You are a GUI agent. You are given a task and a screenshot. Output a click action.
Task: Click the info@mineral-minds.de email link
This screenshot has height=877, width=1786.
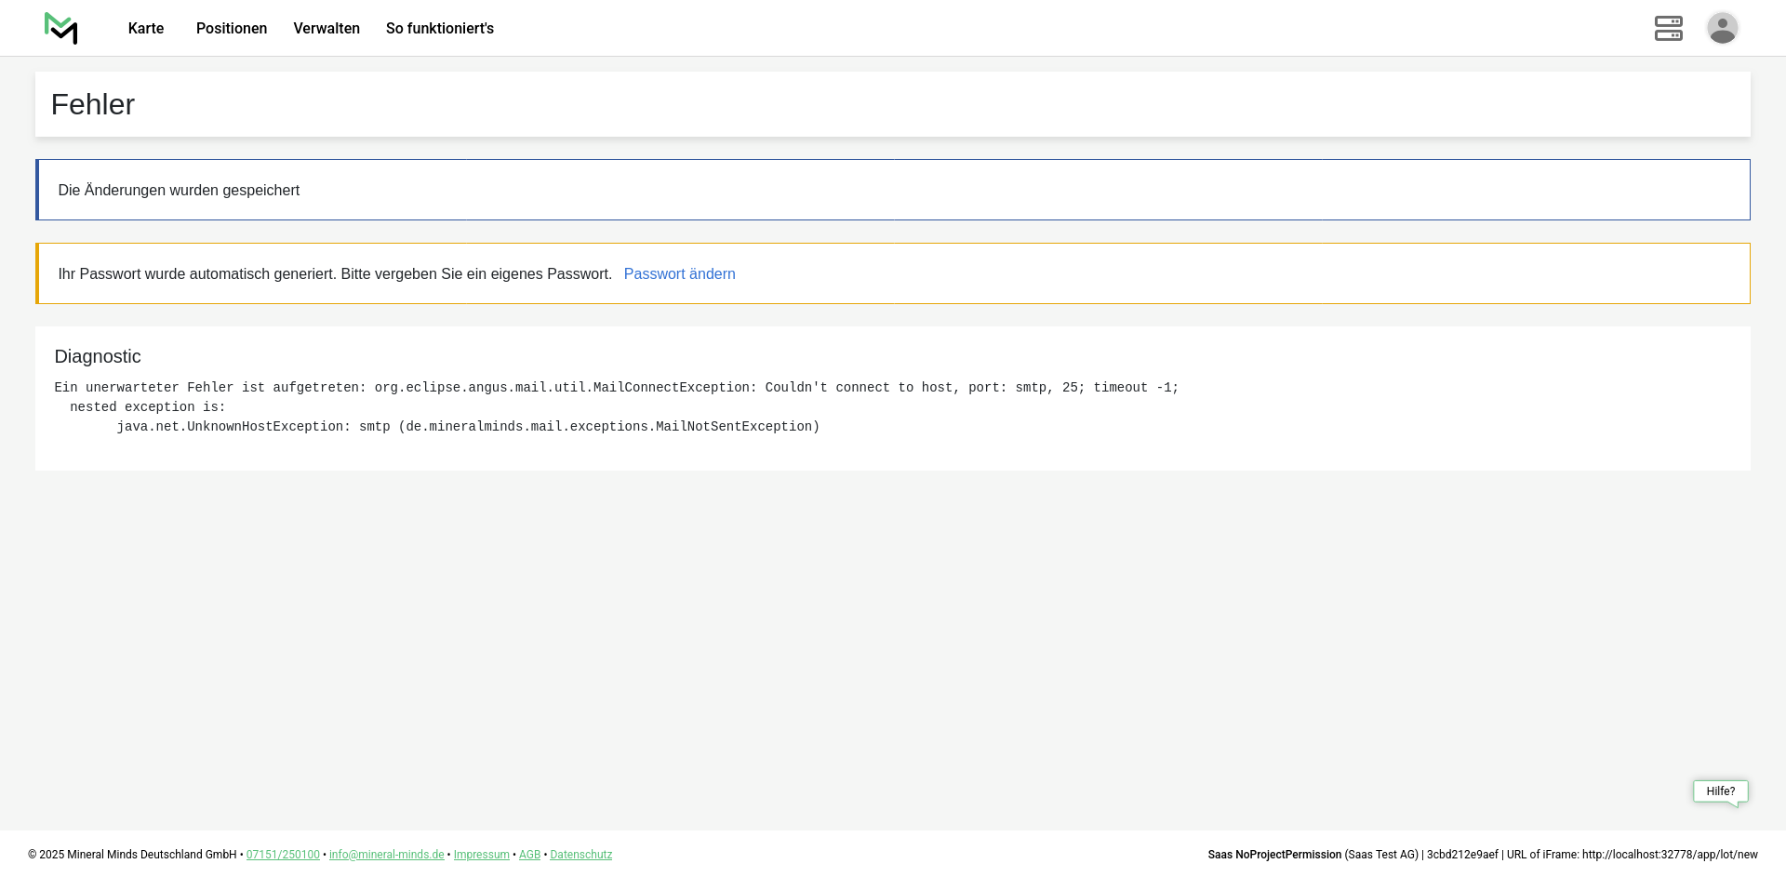[x=386, y=855]
